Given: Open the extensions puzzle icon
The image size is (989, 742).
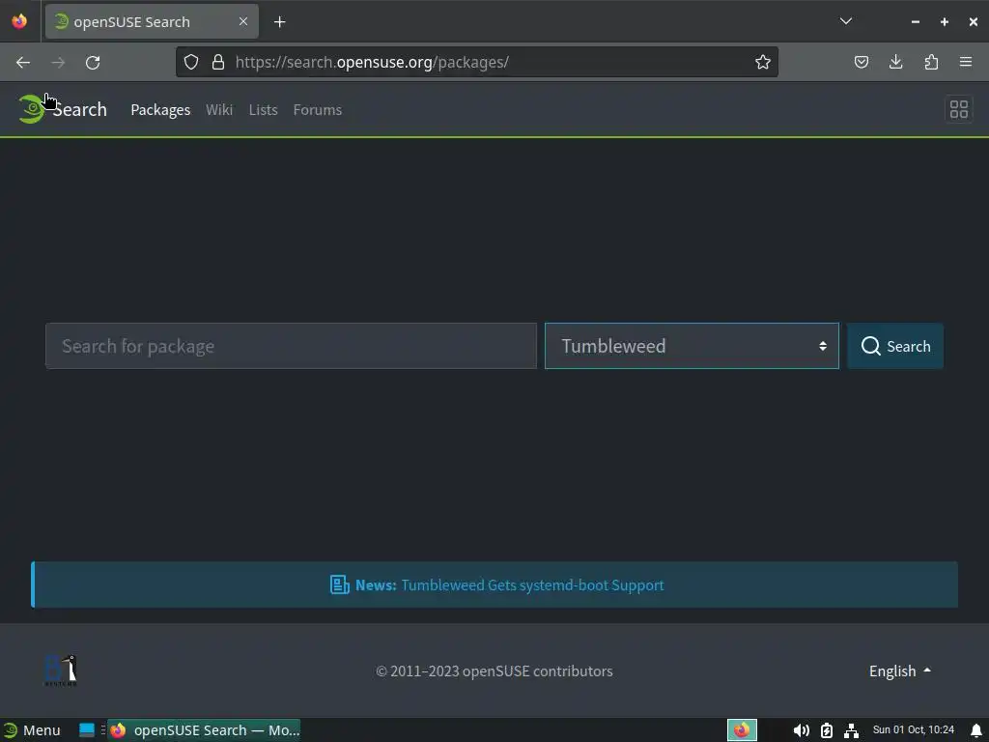Looking at the screenshot, I should point(931,62).
